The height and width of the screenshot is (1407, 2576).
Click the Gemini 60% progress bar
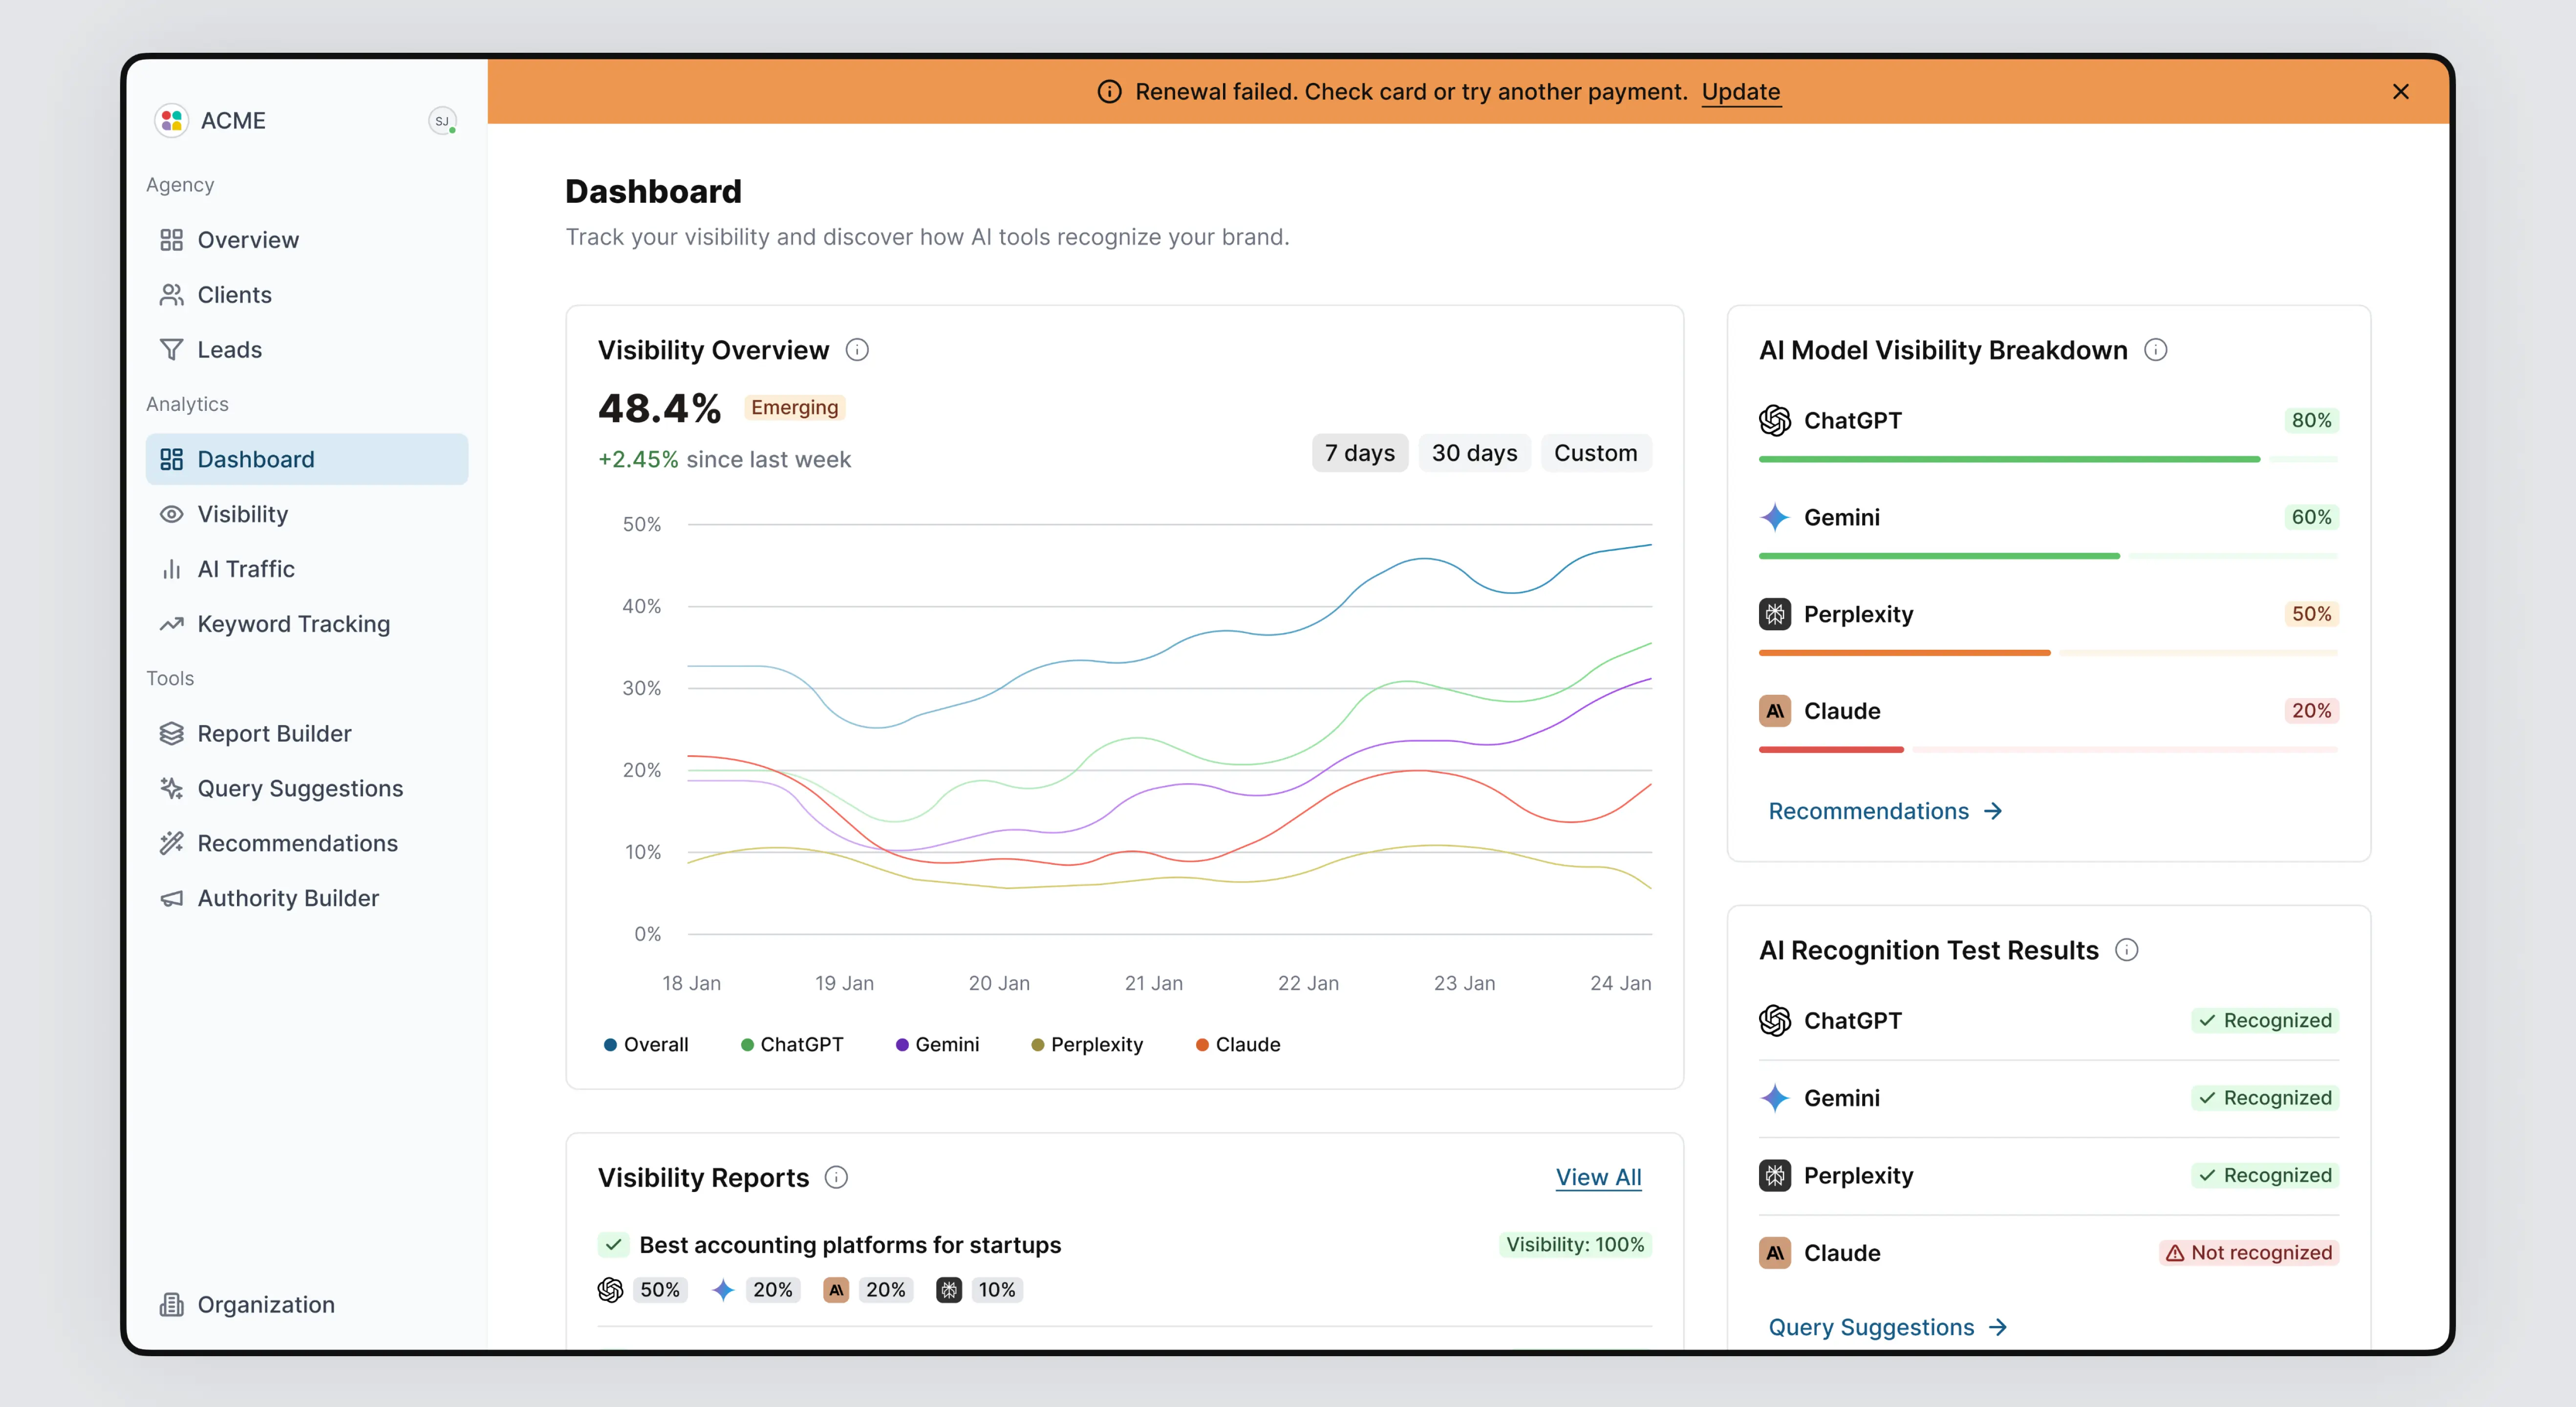coord(2048,556)
